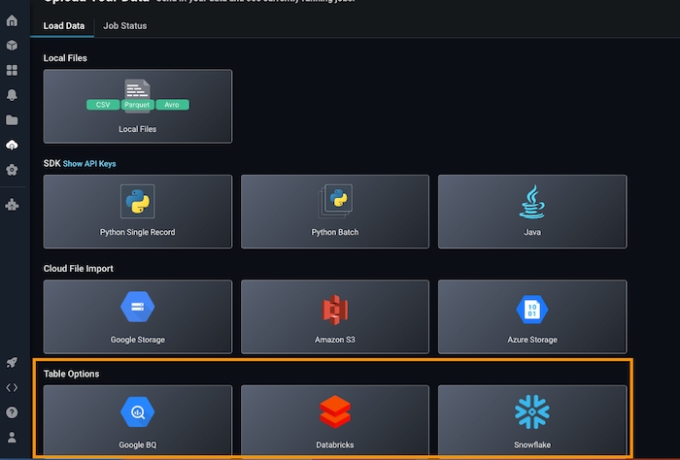Open the puzzle integrations icon in sidebar

pyautogui.click(x=12, y=205)
